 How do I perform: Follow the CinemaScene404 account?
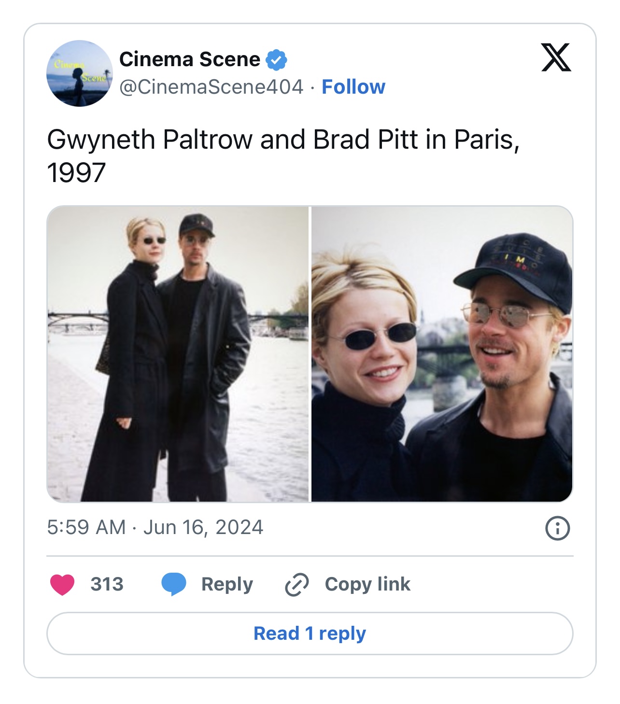click(x=353, y=87)
